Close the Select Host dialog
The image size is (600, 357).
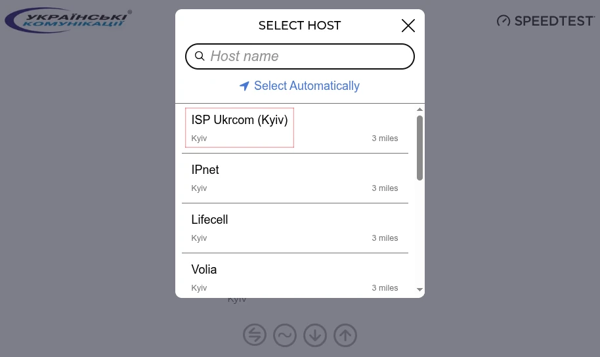click(408, 26)
